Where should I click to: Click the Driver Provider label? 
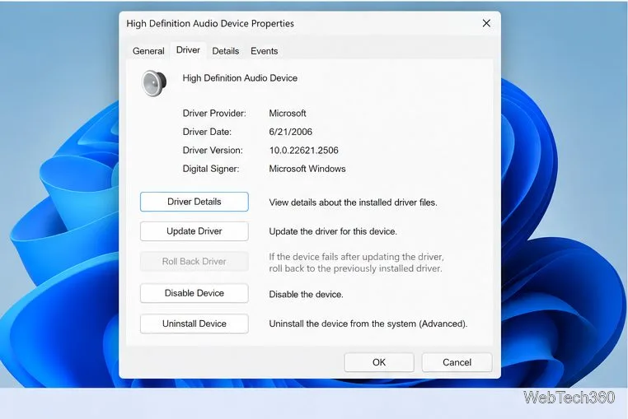pos(214,114)
